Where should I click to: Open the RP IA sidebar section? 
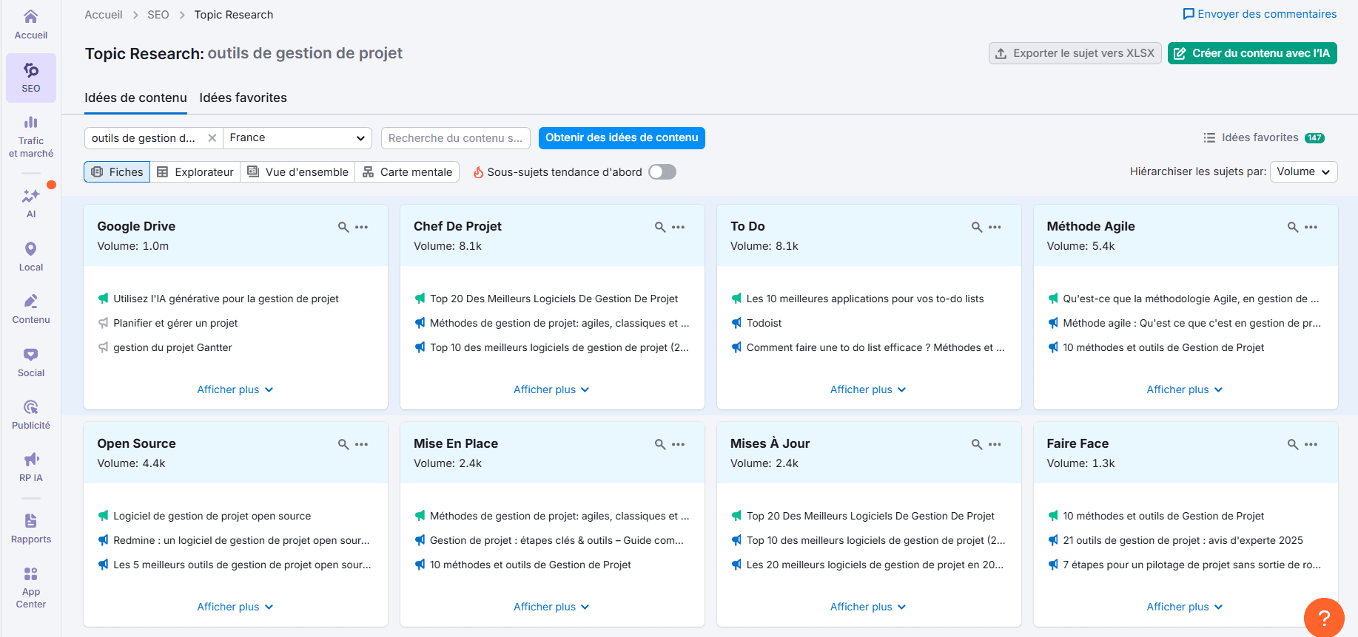[x=30, y=467]
